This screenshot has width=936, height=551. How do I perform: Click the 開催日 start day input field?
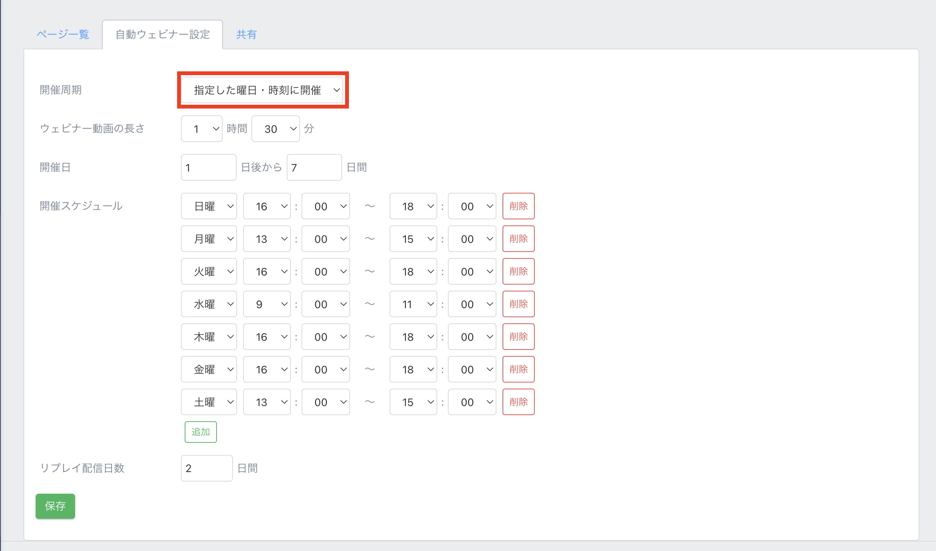[208, 167]
